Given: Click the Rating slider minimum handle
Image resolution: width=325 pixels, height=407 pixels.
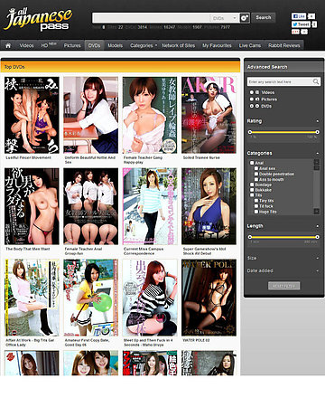Looking at the screenshot, I should (x=250, y=132).
